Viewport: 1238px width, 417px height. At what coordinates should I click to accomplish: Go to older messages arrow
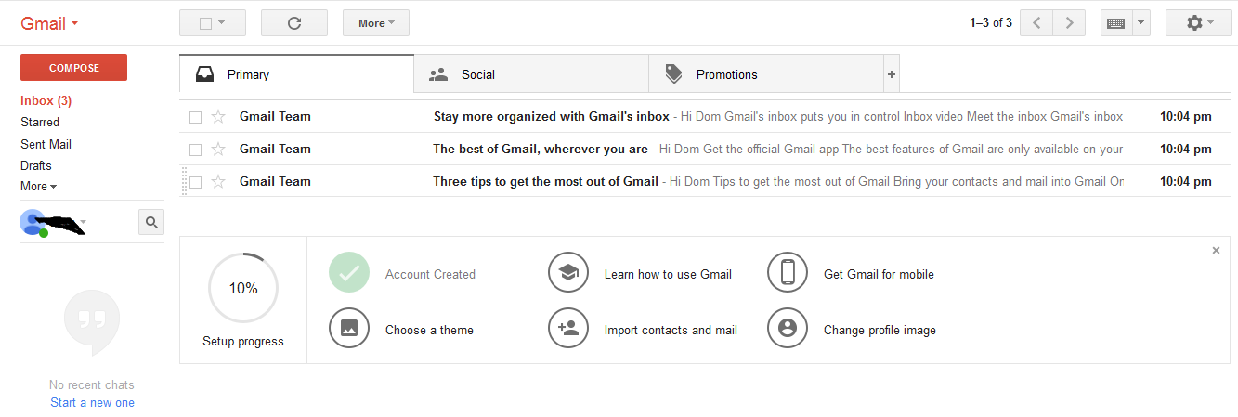[1069, 23]
